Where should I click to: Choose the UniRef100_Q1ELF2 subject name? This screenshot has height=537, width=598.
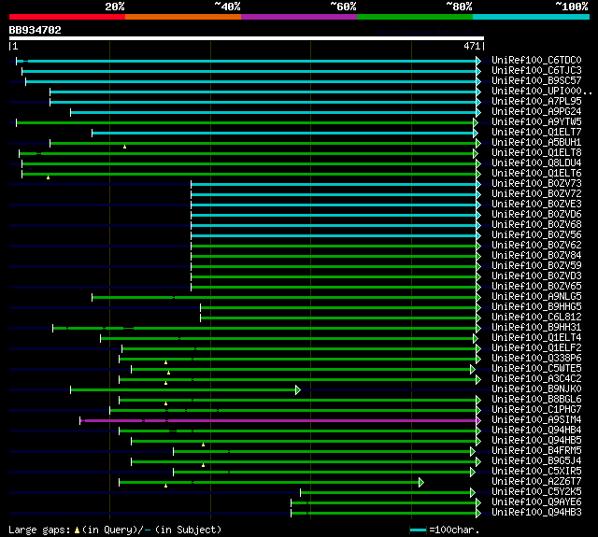(x=536, y=348)
